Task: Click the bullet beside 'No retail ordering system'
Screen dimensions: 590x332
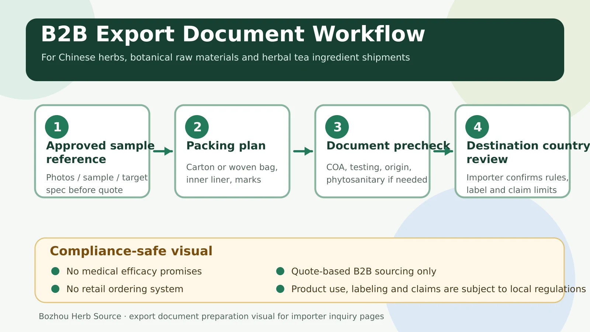Action: coord(55,289)
